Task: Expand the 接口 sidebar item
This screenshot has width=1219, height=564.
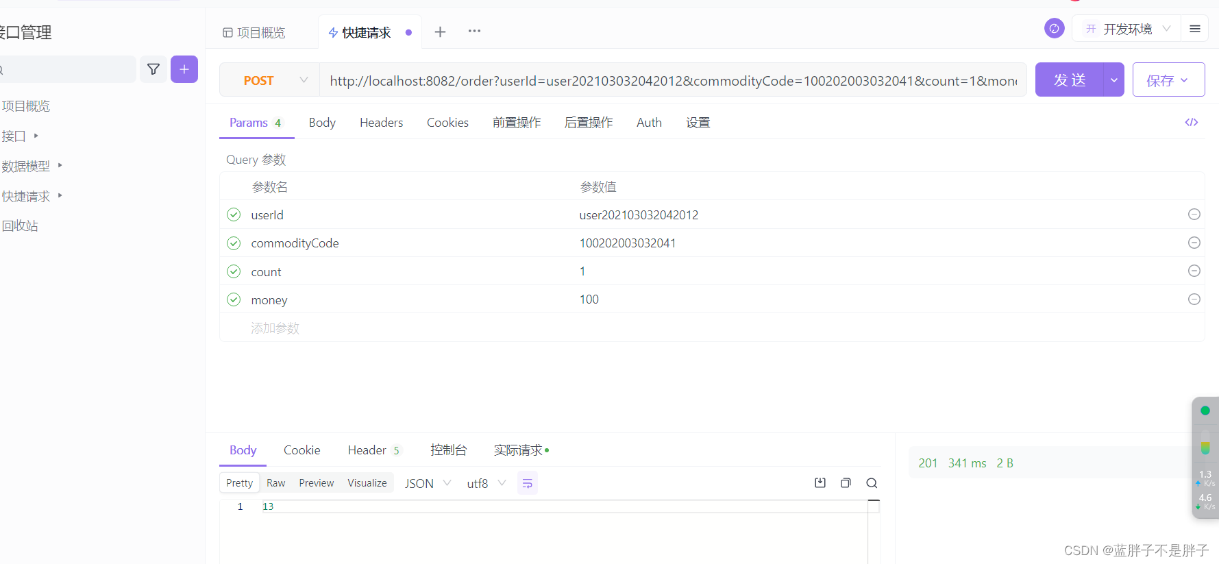Action: [x=36, y=136]
